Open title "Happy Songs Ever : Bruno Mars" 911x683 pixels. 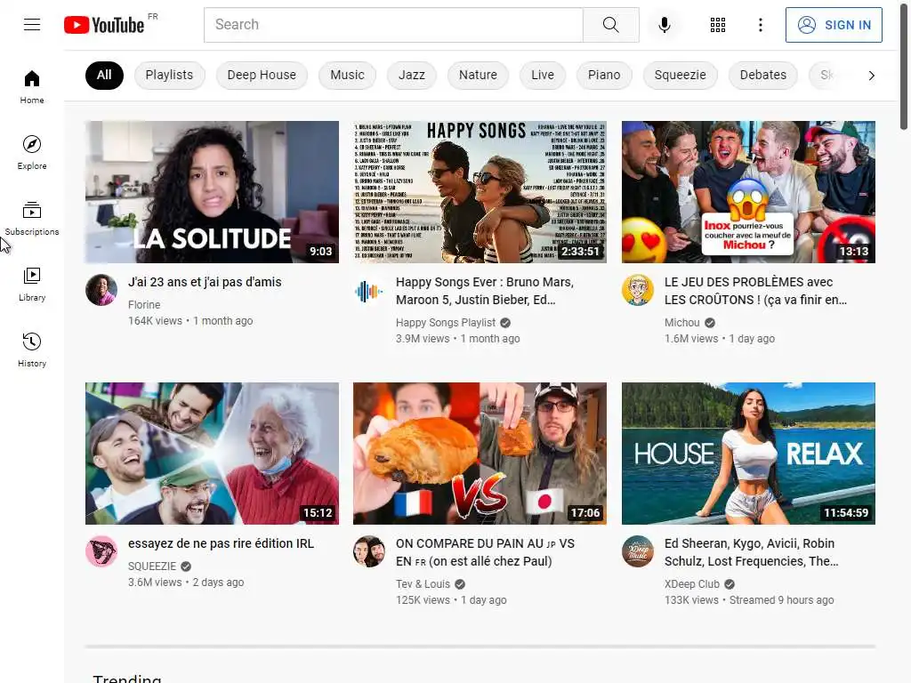coord(485,291)
